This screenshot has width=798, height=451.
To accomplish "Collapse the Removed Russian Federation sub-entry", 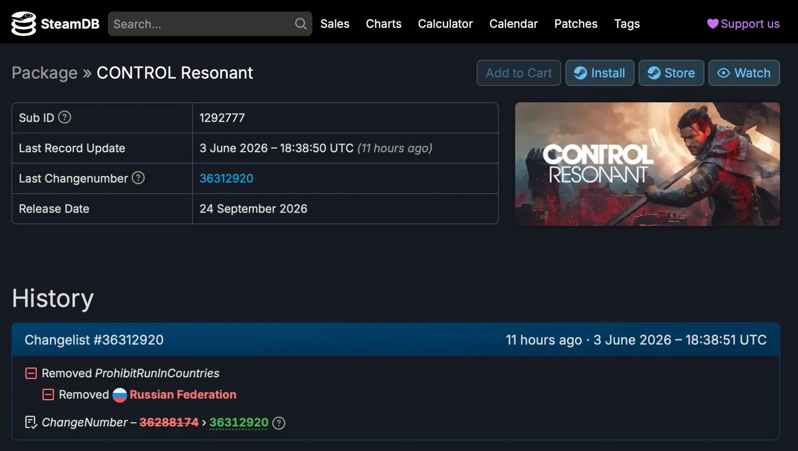I will [x=48, y=394].
